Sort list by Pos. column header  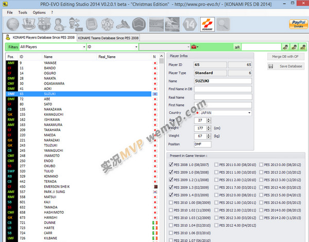pos(12,57)
